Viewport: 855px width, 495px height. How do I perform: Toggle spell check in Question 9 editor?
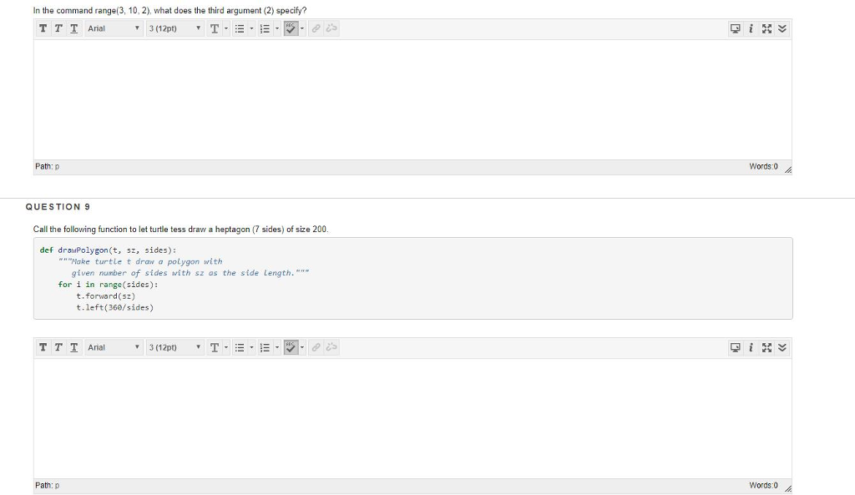coord(291,347)
